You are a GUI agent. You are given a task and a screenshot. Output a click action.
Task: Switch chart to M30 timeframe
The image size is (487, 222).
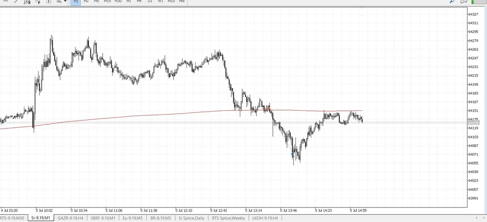point(118,2)
